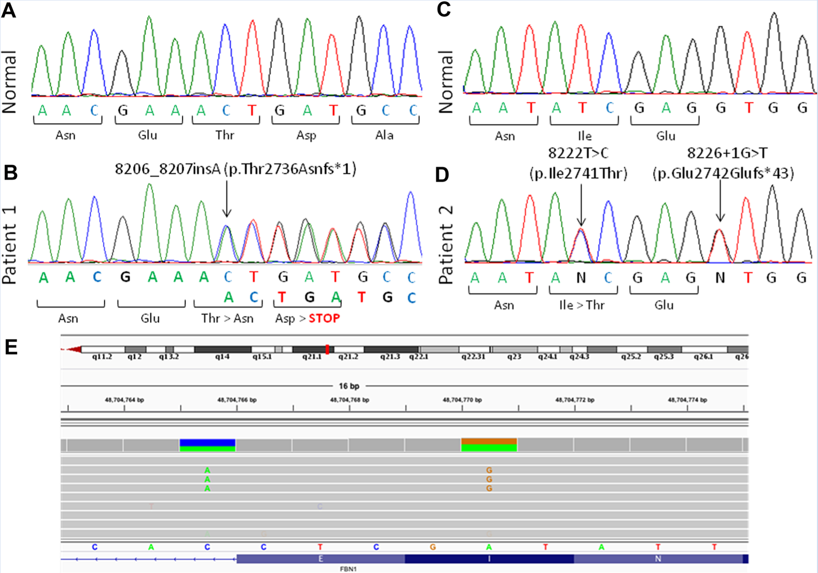Click the q13.2 band label on ideogram
The width and height of the screenshot is (818, 573).
169,357
